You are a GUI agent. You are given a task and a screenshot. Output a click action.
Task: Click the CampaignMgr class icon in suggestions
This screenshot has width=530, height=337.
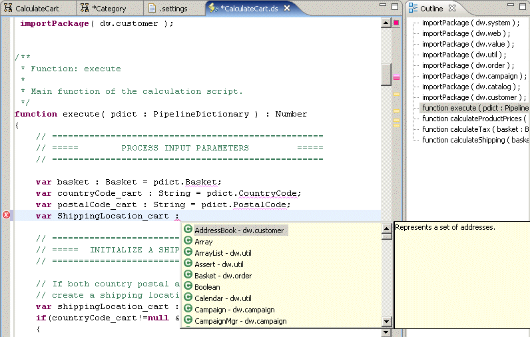[188, 321]
